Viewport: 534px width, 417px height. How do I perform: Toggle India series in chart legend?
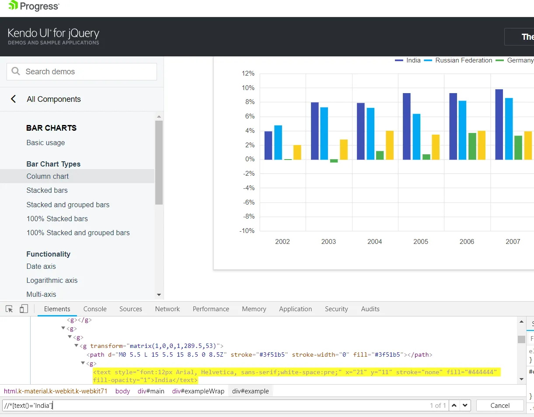click(408, 60)
